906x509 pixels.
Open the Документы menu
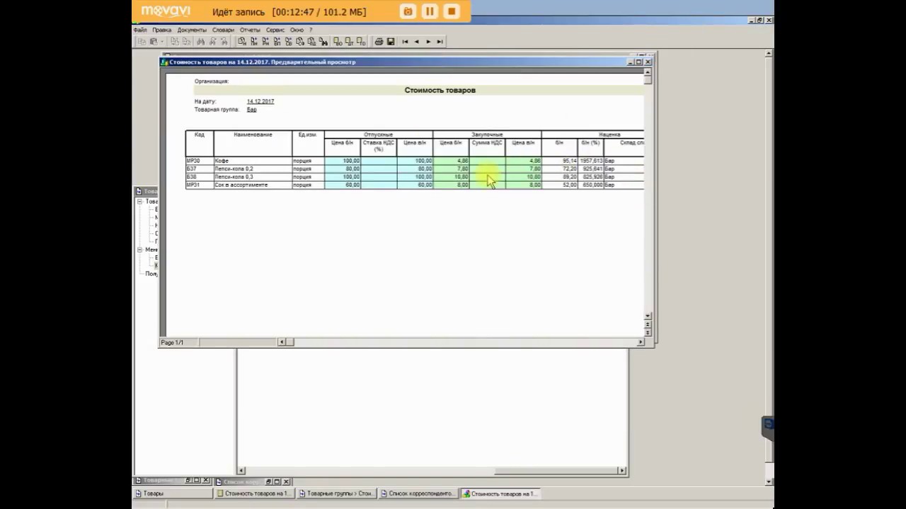click(x=192, y=30)
